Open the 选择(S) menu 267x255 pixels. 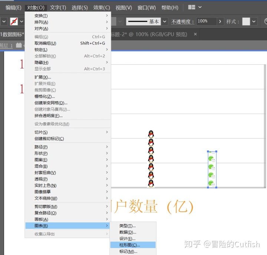point(79,7)
